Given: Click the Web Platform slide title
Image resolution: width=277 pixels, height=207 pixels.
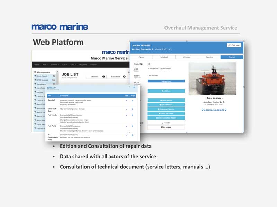Looking at the screenshot, I should click(58, 42).
